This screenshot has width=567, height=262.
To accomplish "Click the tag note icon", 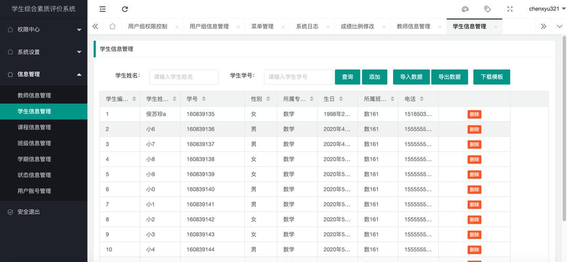I will 488,9.
